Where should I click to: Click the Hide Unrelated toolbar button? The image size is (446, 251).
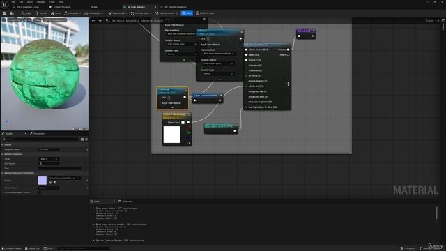click(x=164, y=13)
